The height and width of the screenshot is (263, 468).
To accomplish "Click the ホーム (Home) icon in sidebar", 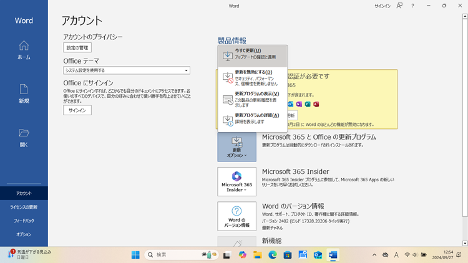I will (x=24, y=49).
